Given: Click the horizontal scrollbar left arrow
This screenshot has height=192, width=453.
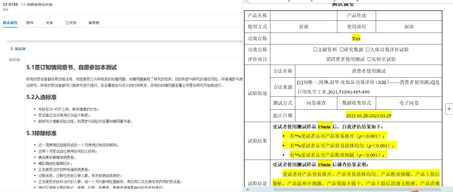Looking at the screenshot, I should (x=247, y=190).
